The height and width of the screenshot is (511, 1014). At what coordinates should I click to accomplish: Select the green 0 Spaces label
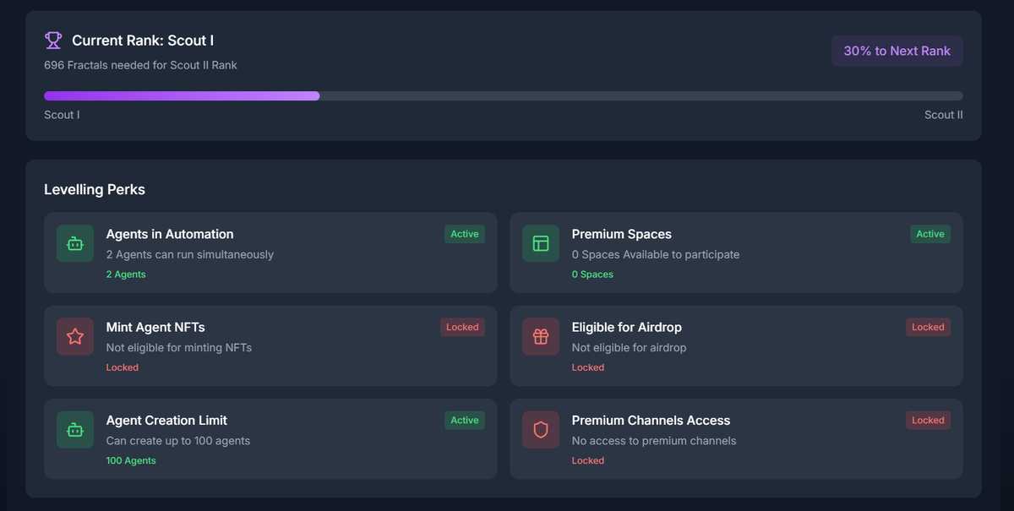pos(592,275)
